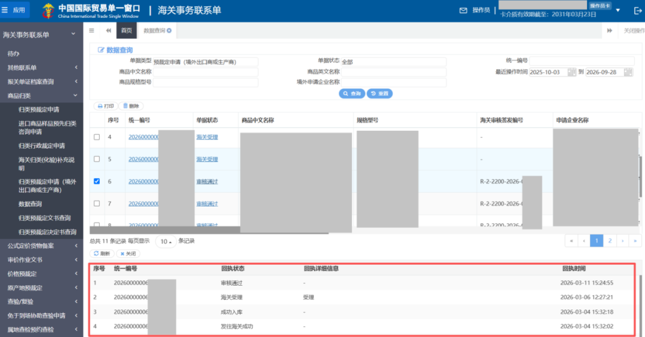This screenshot has height=337, width=645.
Task: Click the 统一编号 input field
Action: tap(582, 61)
